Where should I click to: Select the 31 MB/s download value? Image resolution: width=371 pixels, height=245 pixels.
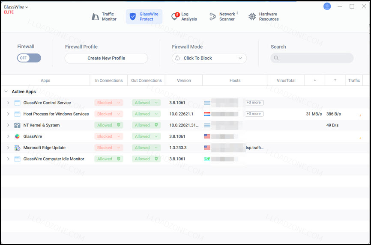[x=314, y=114]
